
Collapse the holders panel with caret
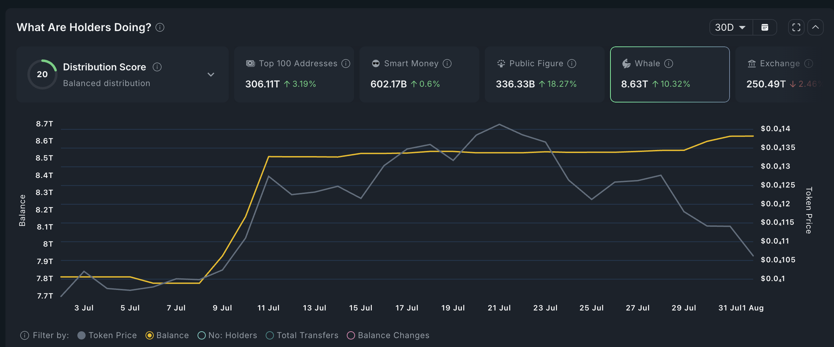(816, 27)
